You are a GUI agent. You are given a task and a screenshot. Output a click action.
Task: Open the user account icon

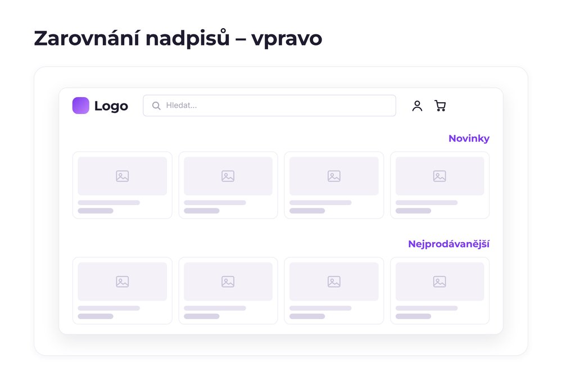tap(417, 106)
